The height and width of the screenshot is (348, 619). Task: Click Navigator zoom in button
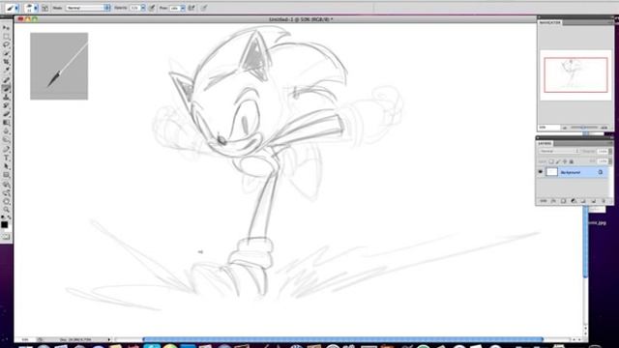pyautogui.click(x=604, y=128)
